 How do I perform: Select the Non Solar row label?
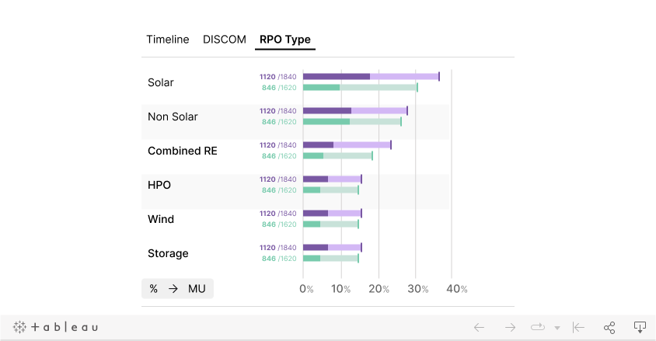(173, 117)
